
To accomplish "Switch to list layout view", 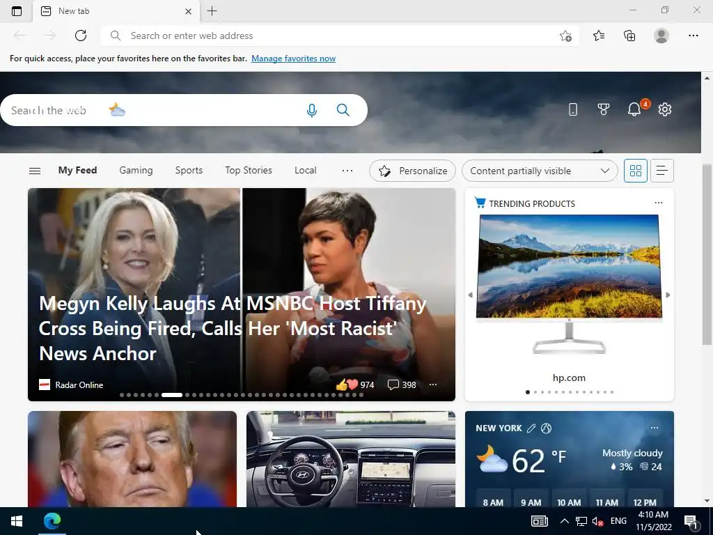I will [x=661, y=171].
